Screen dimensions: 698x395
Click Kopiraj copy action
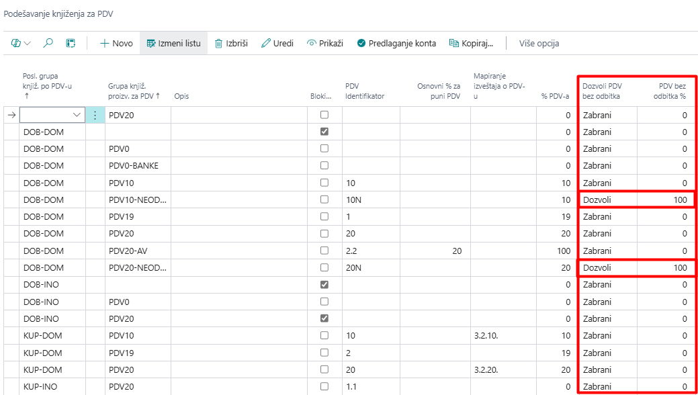click(x=471, y=43)
